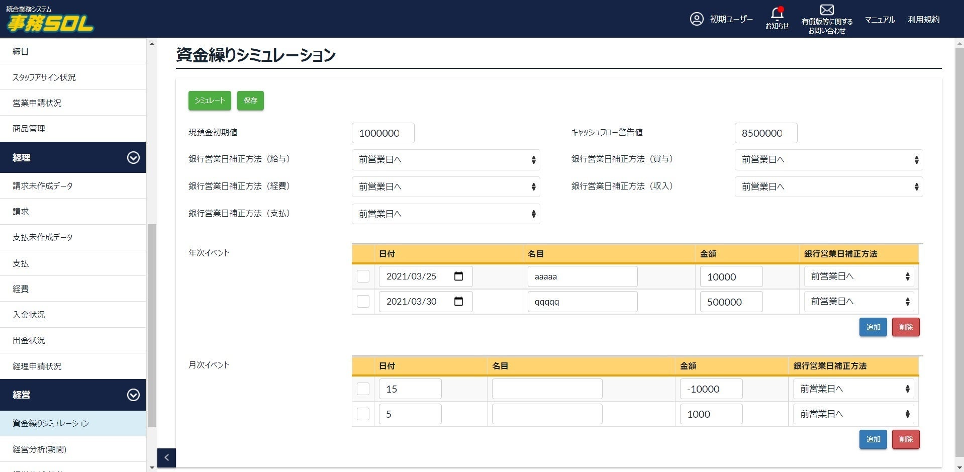Open the マニュアル menu item

tap(880, 20)
